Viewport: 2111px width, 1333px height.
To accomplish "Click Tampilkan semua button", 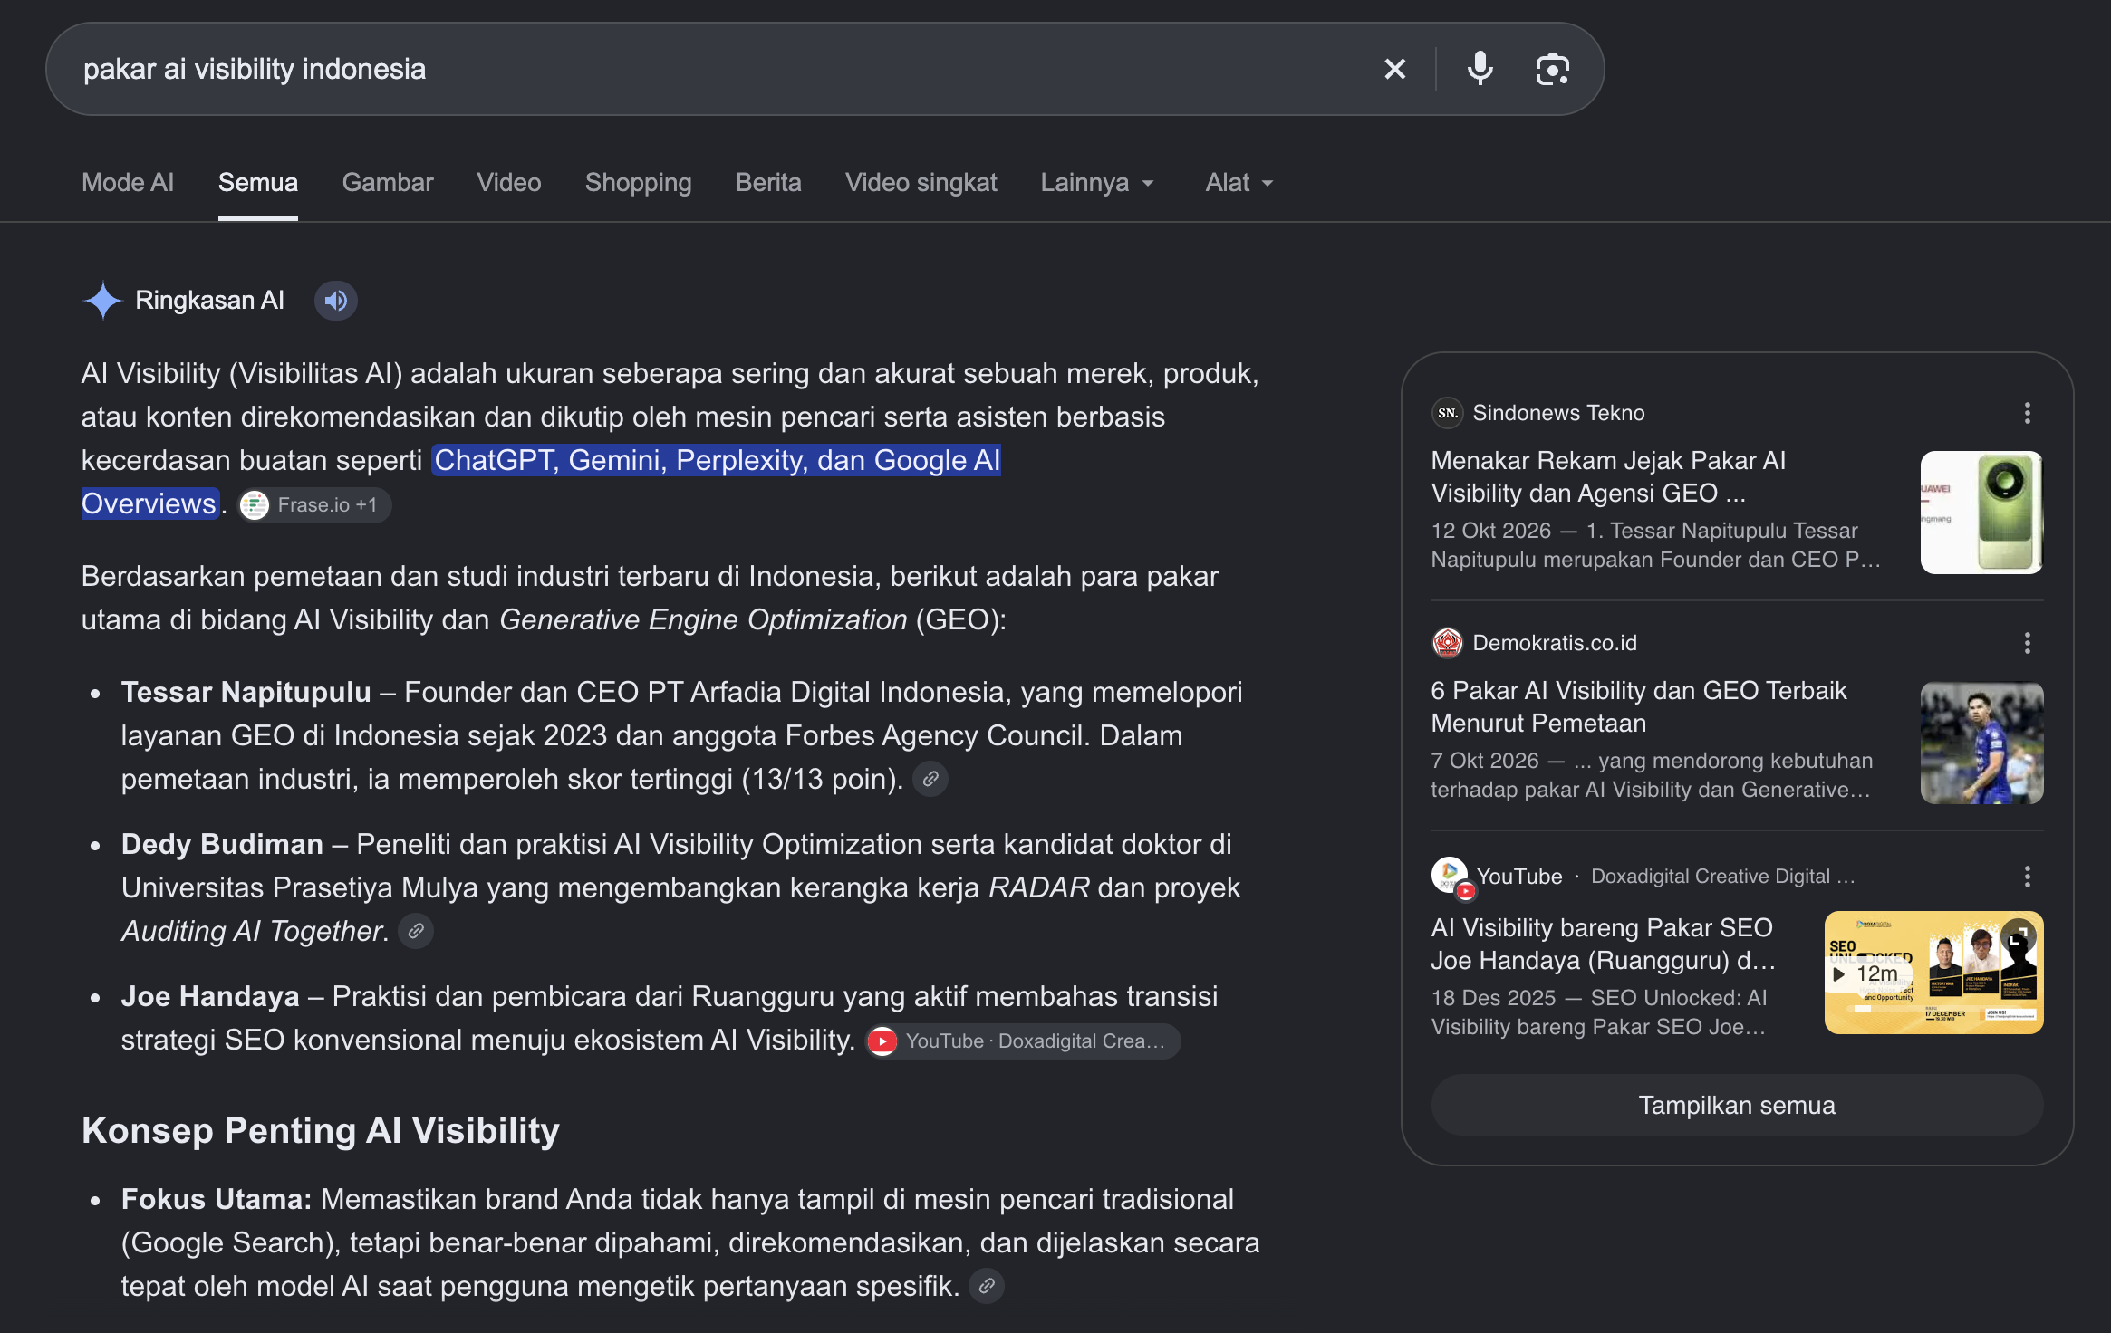I will pos(1737,1106).
